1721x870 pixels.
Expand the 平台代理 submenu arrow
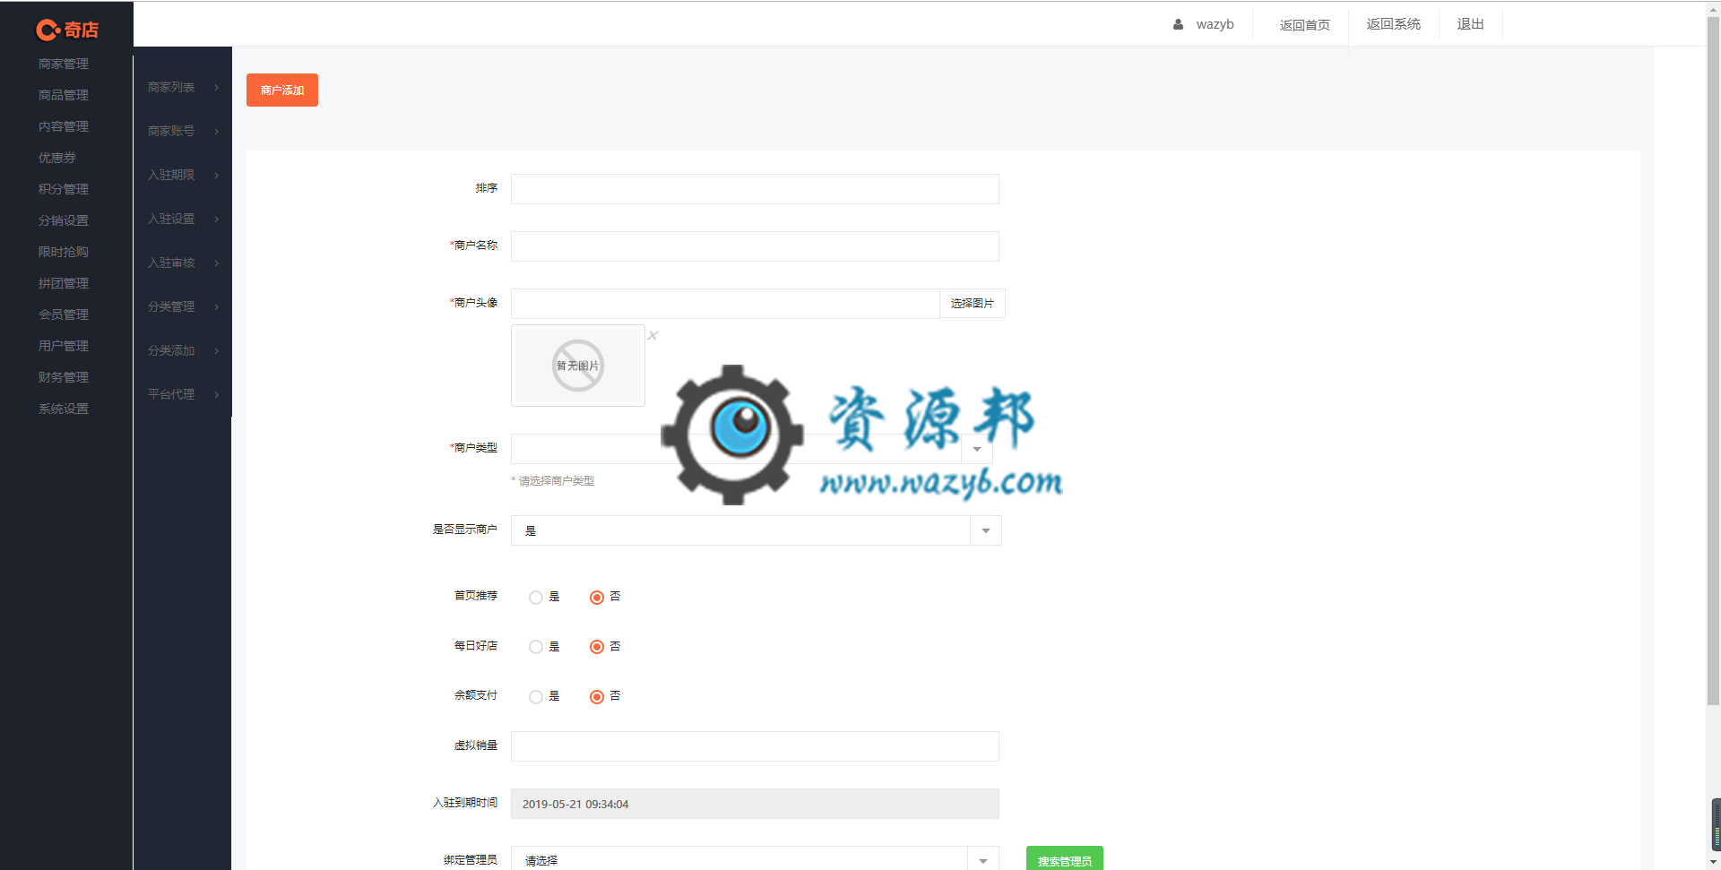217,395
